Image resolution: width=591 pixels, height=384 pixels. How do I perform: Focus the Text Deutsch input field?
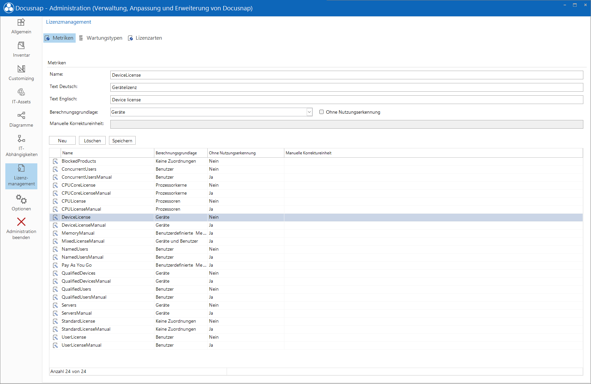(x=347, y=87)
